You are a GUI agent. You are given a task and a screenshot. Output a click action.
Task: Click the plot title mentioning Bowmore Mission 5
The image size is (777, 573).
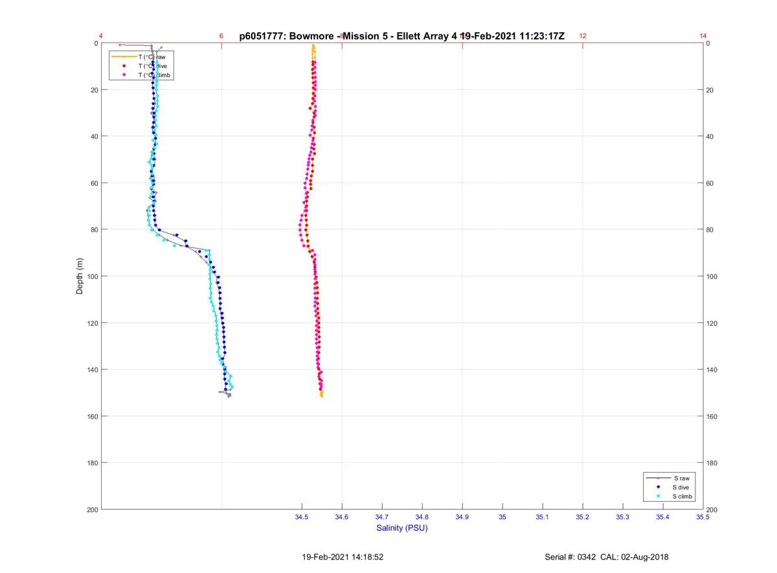point(402,36)
